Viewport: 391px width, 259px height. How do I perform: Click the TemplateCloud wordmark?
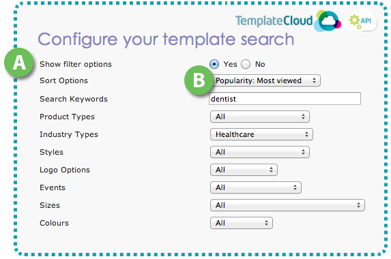274,20
